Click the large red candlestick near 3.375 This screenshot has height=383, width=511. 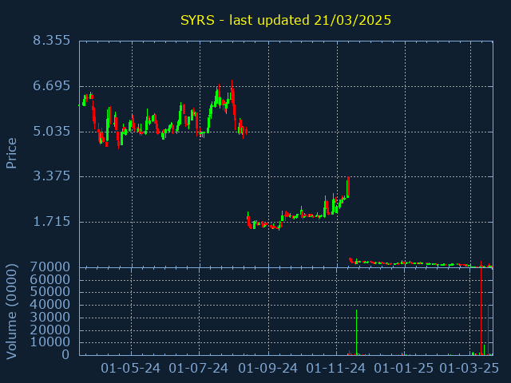[x=348, y=186]
